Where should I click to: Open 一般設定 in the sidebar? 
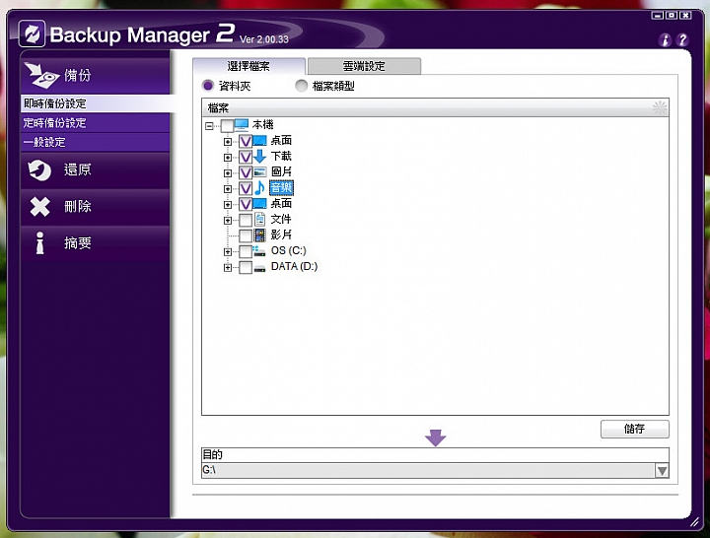pos(96,142)
